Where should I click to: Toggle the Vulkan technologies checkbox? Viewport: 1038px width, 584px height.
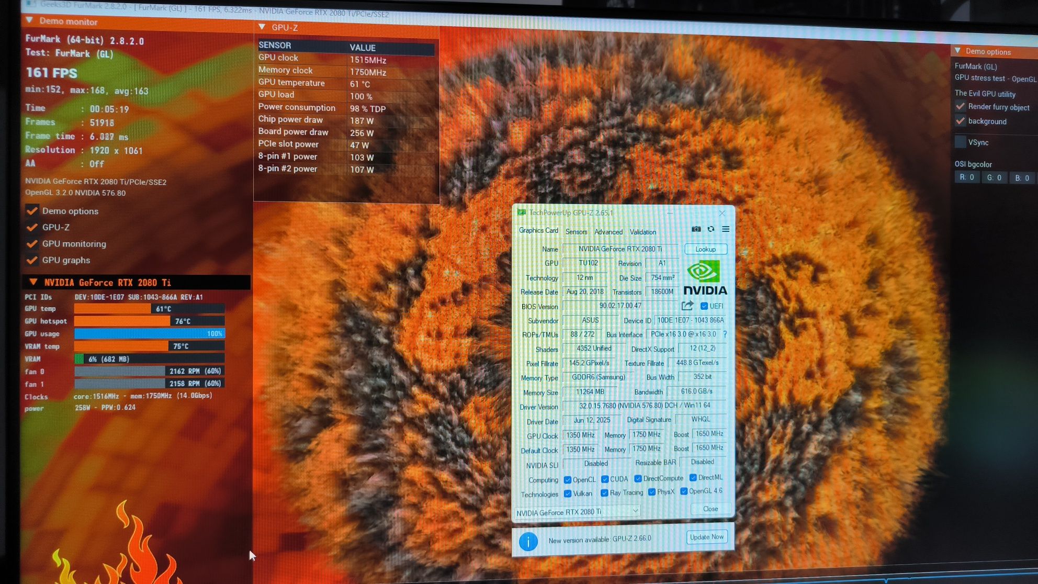568,493
